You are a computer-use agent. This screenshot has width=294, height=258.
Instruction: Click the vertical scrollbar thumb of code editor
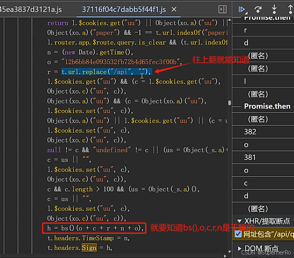click(230, 103)
